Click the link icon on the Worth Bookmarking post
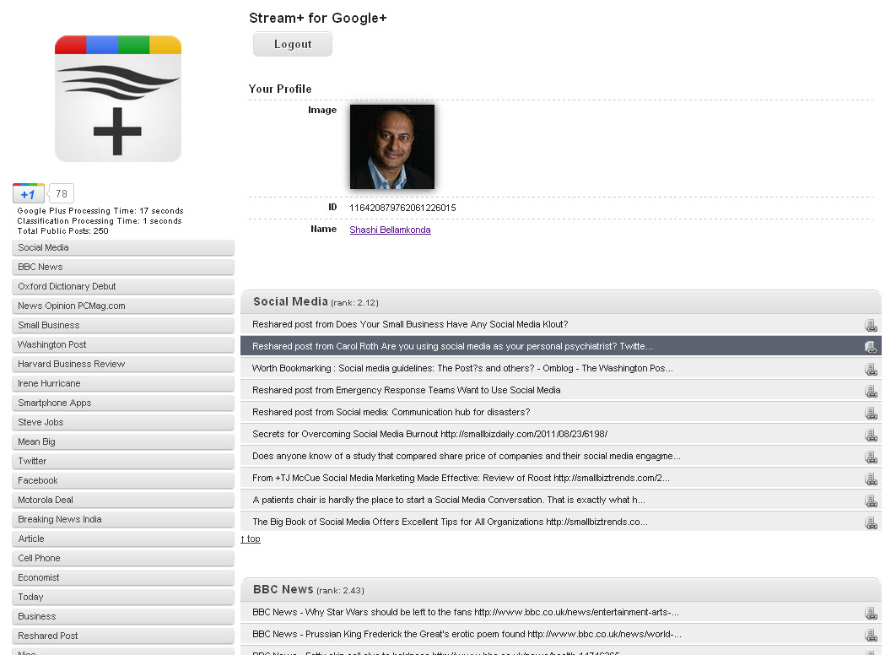The image size is (896, 655). coord(872,368)
